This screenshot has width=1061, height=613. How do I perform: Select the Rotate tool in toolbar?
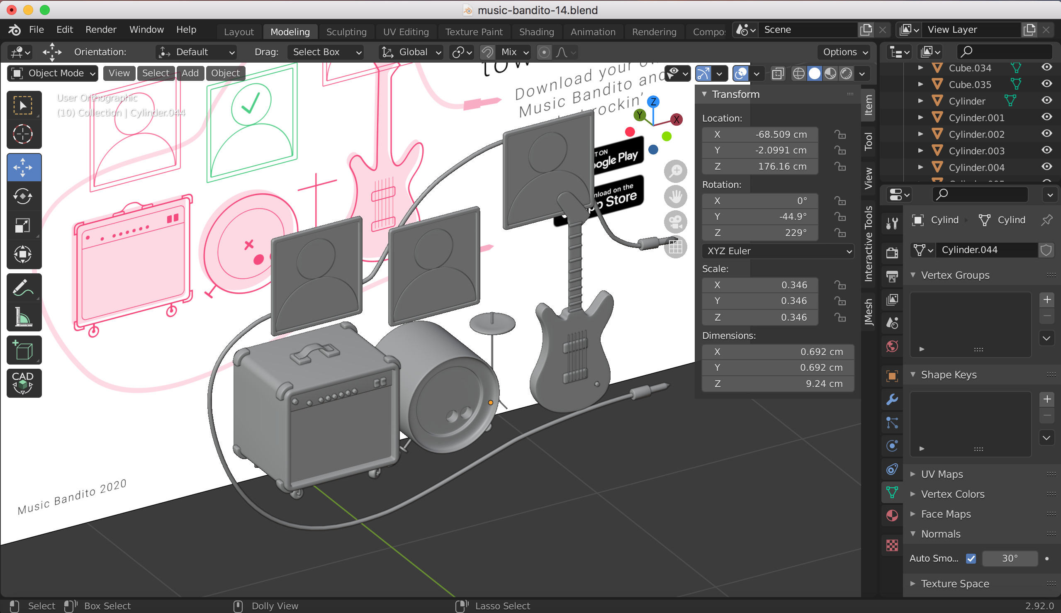pos(23,196)
